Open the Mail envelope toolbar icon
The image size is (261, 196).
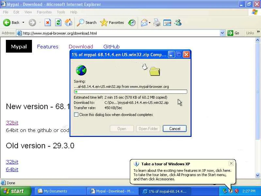click(144, 23)
